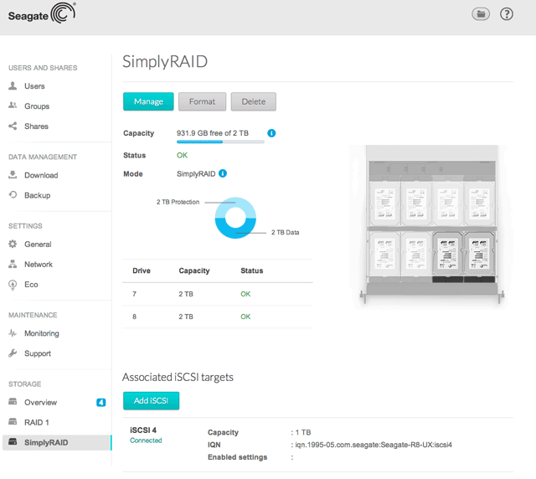This screenshot has width=536, height=479.
Task: Select RAID 1 volume in Storage
Action: [x=36, y=422]
